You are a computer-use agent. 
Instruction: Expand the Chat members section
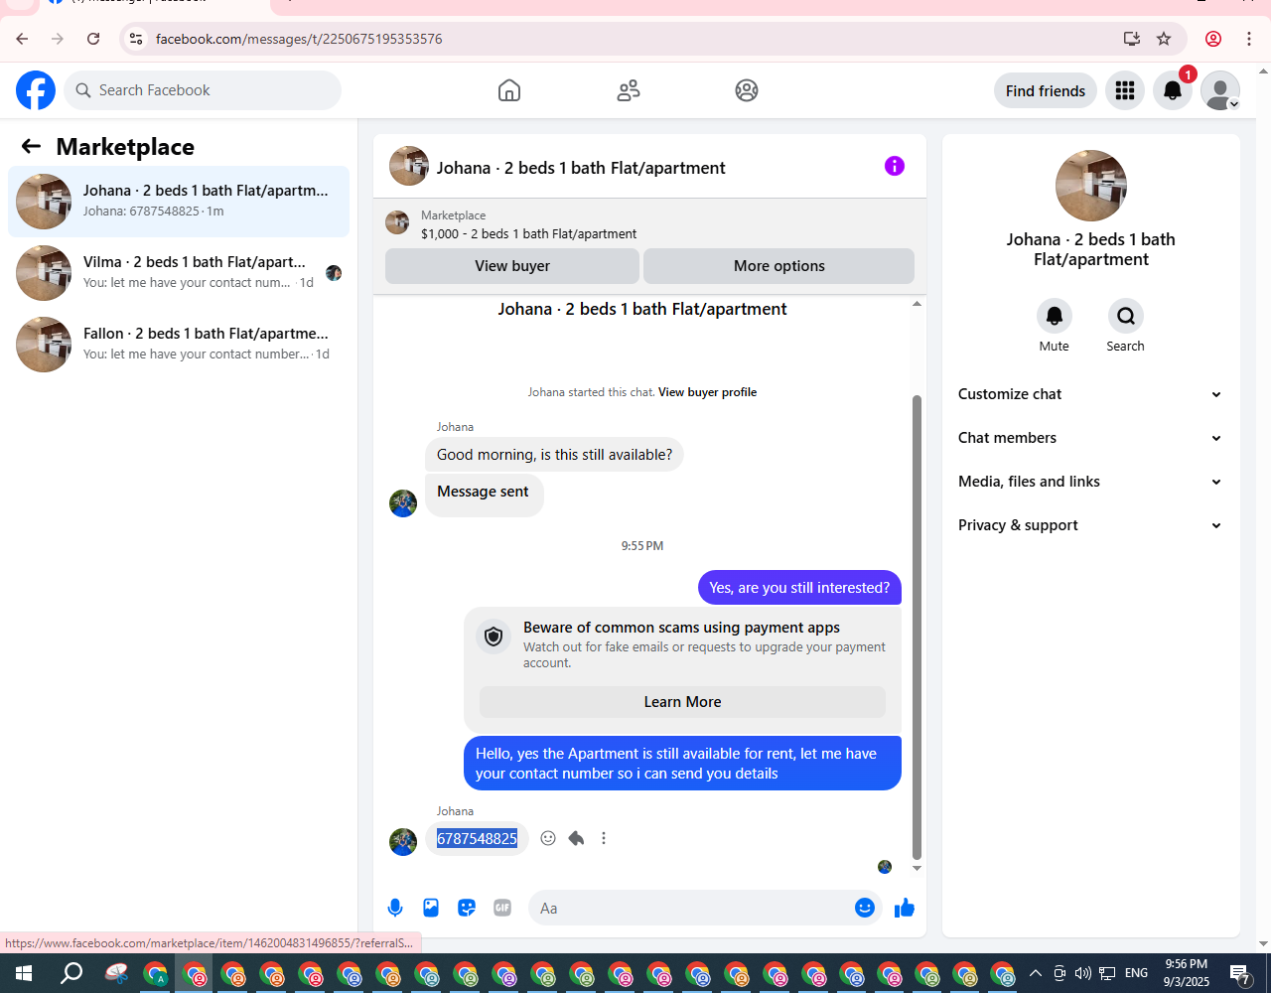pyautogui.click(x=1091, y=438)
